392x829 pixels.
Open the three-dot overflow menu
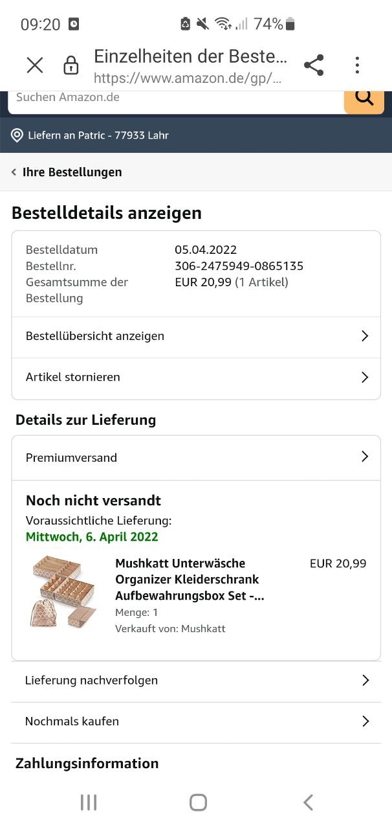point(357,65)
